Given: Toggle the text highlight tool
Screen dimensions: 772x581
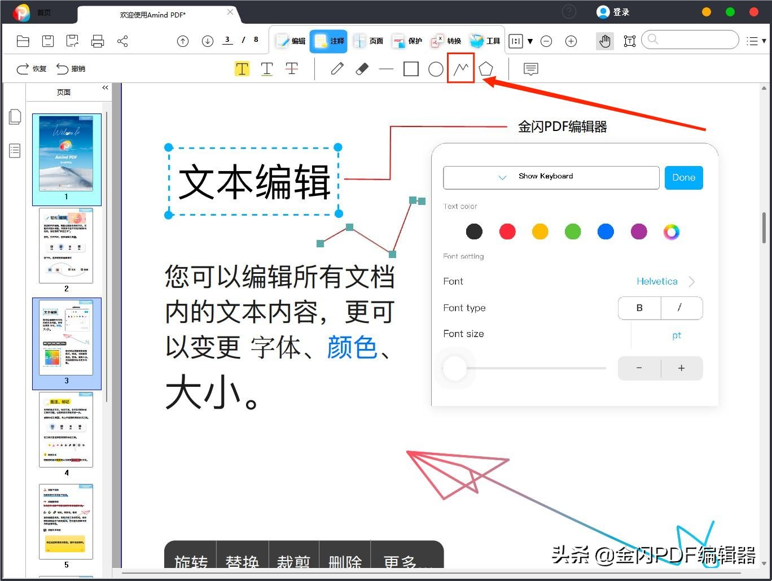Looking at the screenshot, I should 242,69.
